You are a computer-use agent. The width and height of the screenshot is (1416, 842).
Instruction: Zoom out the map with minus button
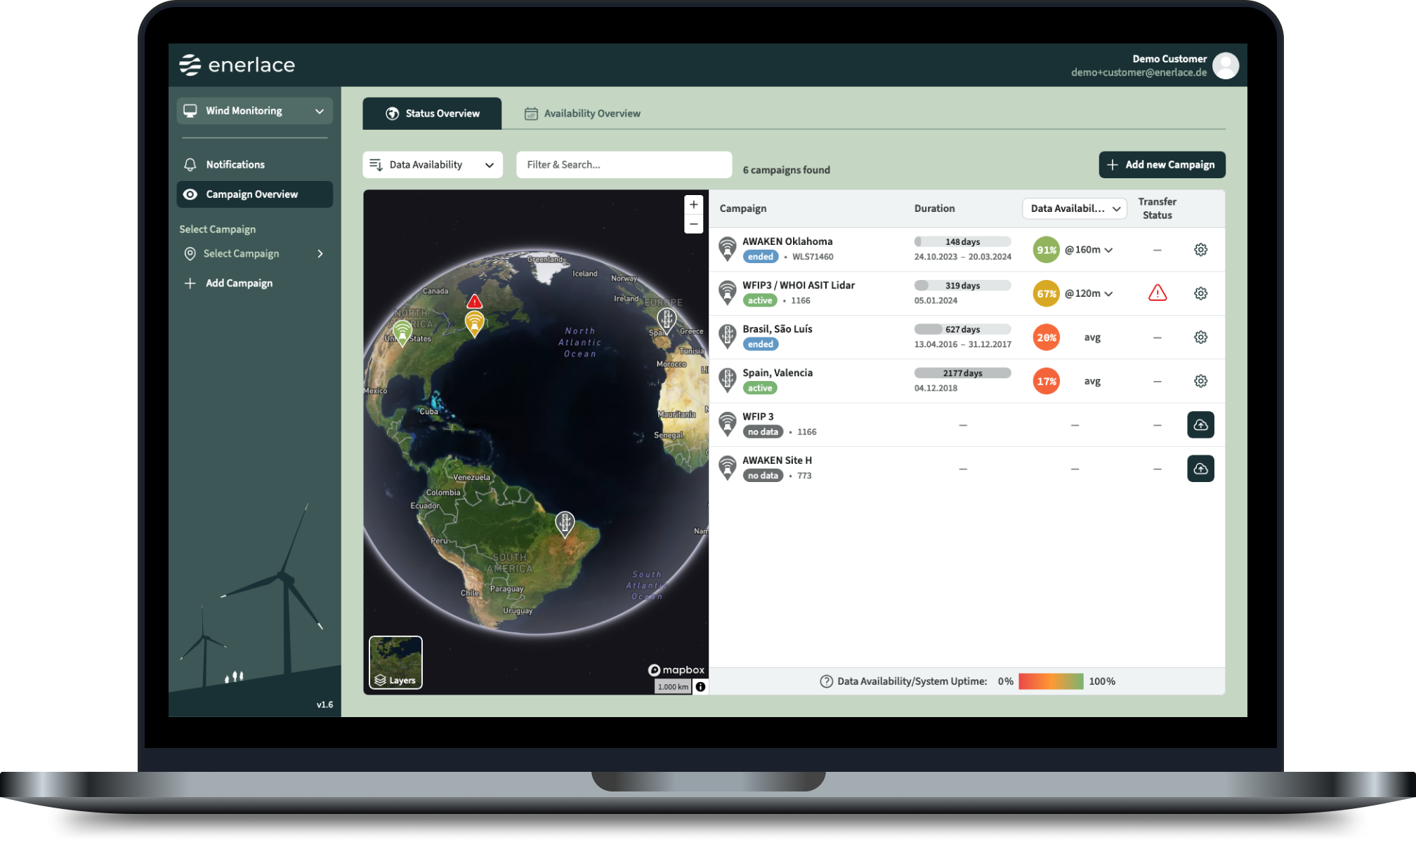coord(693,225)
